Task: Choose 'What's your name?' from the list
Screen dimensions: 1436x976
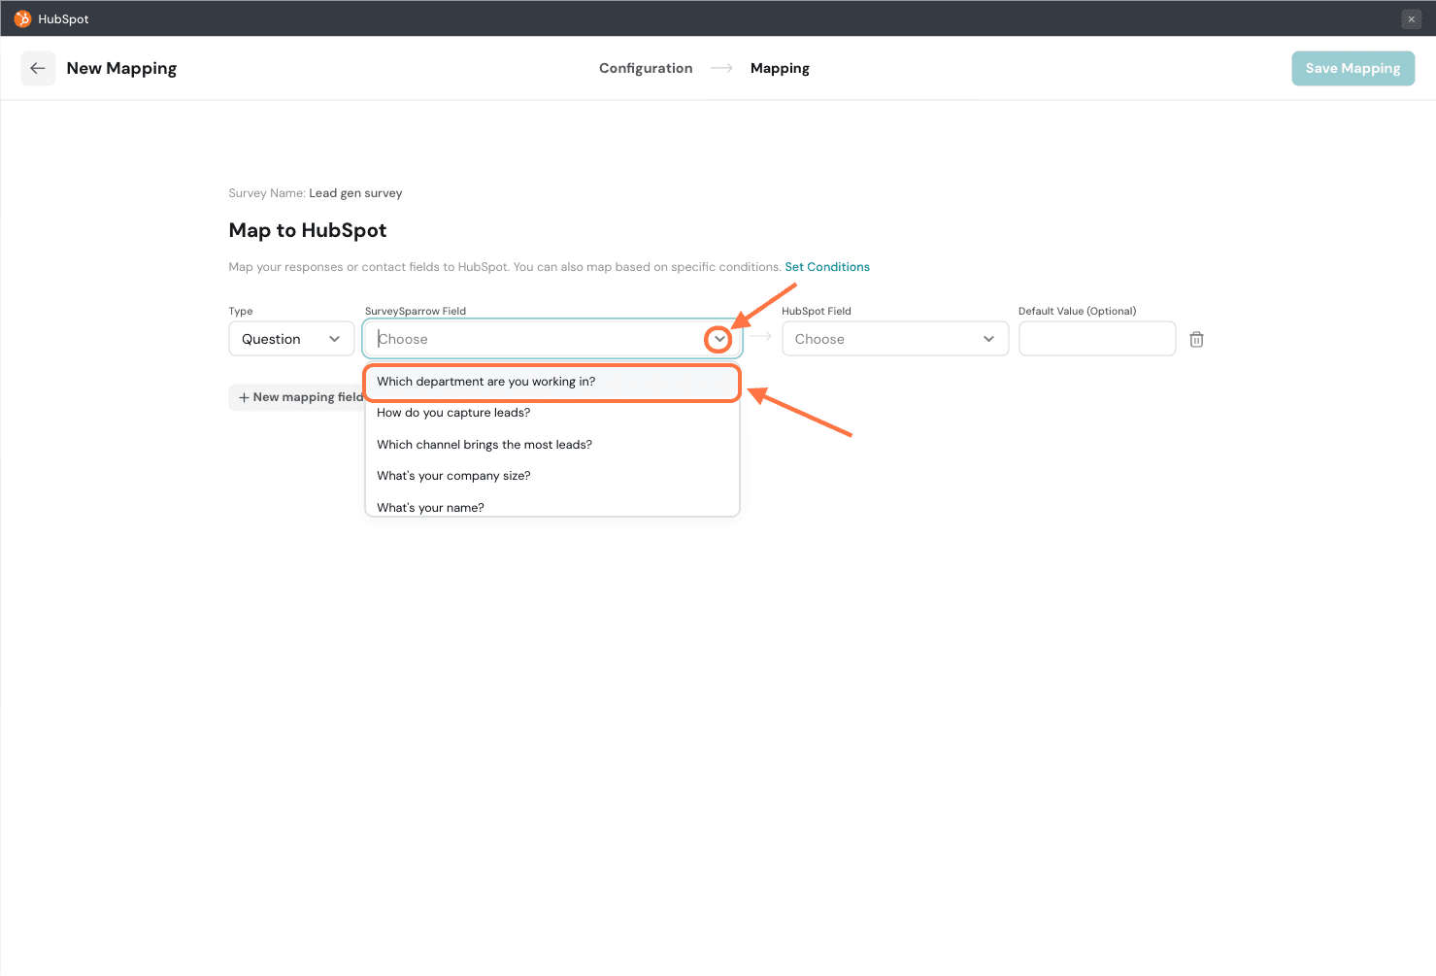Action: 430,507
